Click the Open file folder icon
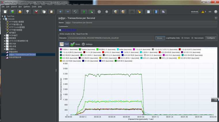The width and height of the screenshot is (219, 122). pyautogui.click(x=20, y=12)
